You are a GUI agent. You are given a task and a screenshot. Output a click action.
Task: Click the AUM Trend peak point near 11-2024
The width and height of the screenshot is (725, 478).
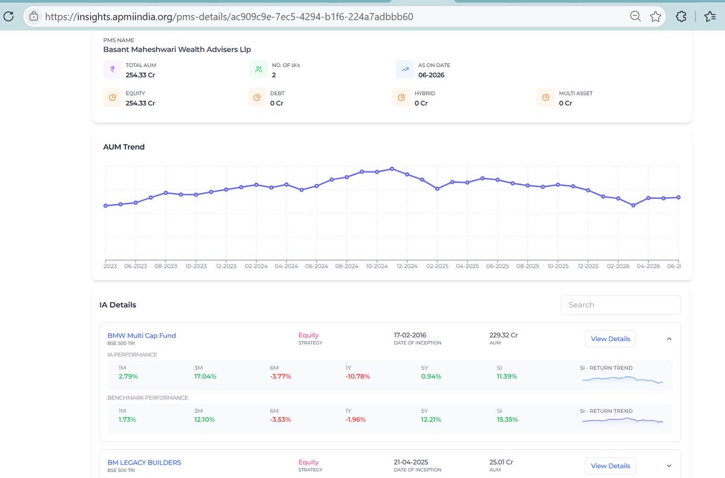(392, 169)
